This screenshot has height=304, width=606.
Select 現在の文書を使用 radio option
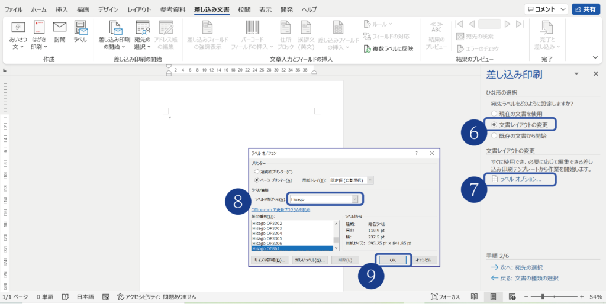pyautogui.click(x=494, y=114)
